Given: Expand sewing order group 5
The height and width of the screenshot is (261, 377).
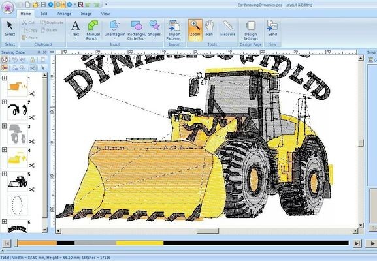Looking at the screenshot, I should click(x=4, y=174).
